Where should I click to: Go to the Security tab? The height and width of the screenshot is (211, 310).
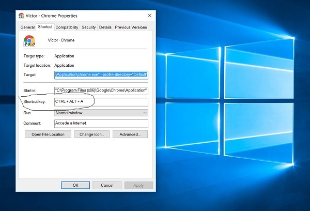[88, 27]
